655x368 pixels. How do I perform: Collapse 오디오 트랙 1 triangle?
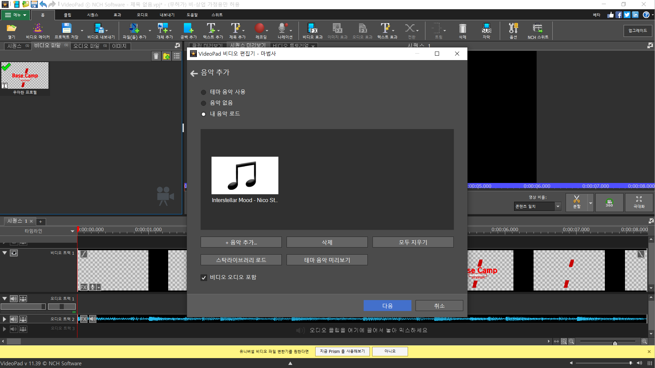coord(5,299)
